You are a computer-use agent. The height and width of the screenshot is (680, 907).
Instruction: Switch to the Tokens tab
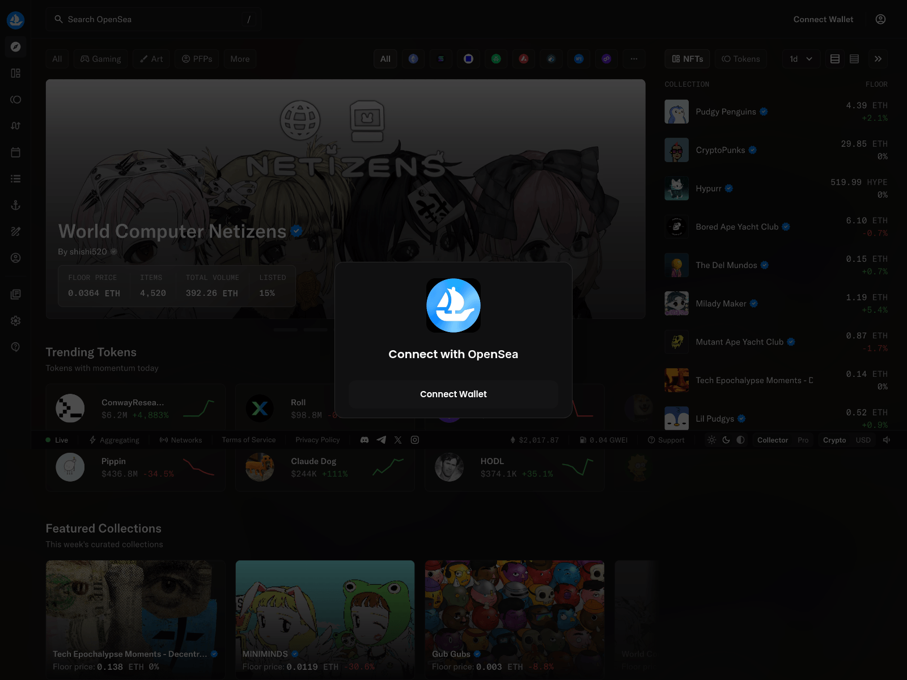pyautogui.click(x=741, y=59)
